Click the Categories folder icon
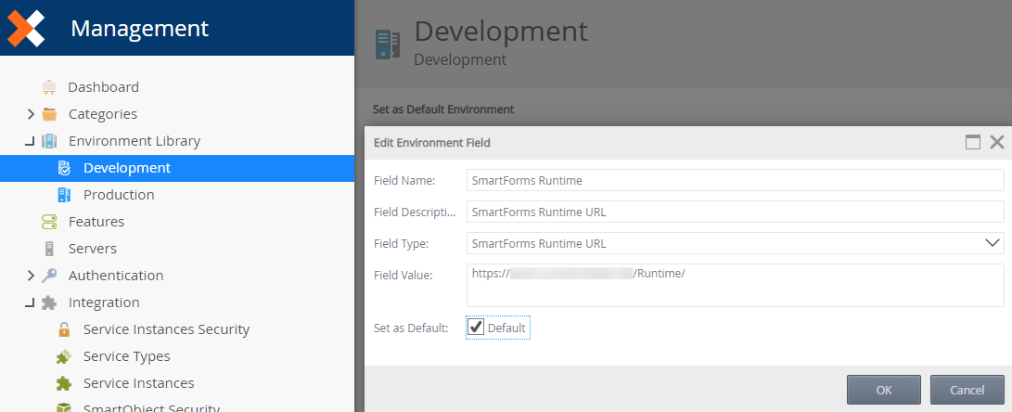Screen dimensions: 1012x412 [x=49, y=114]
